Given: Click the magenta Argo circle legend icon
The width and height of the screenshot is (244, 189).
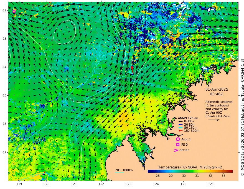Looking at the screenshot, I should click(x=178, y=139).
